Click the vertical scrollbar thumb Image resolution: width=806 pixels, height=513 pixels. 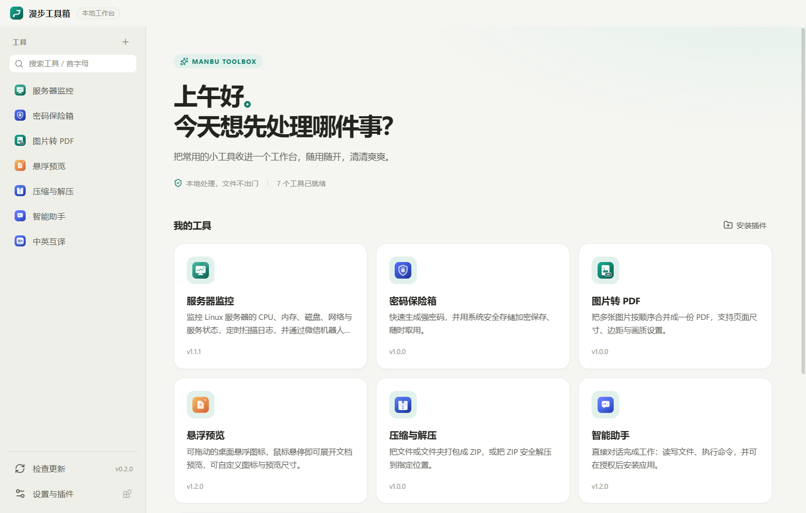coord(803,201)
